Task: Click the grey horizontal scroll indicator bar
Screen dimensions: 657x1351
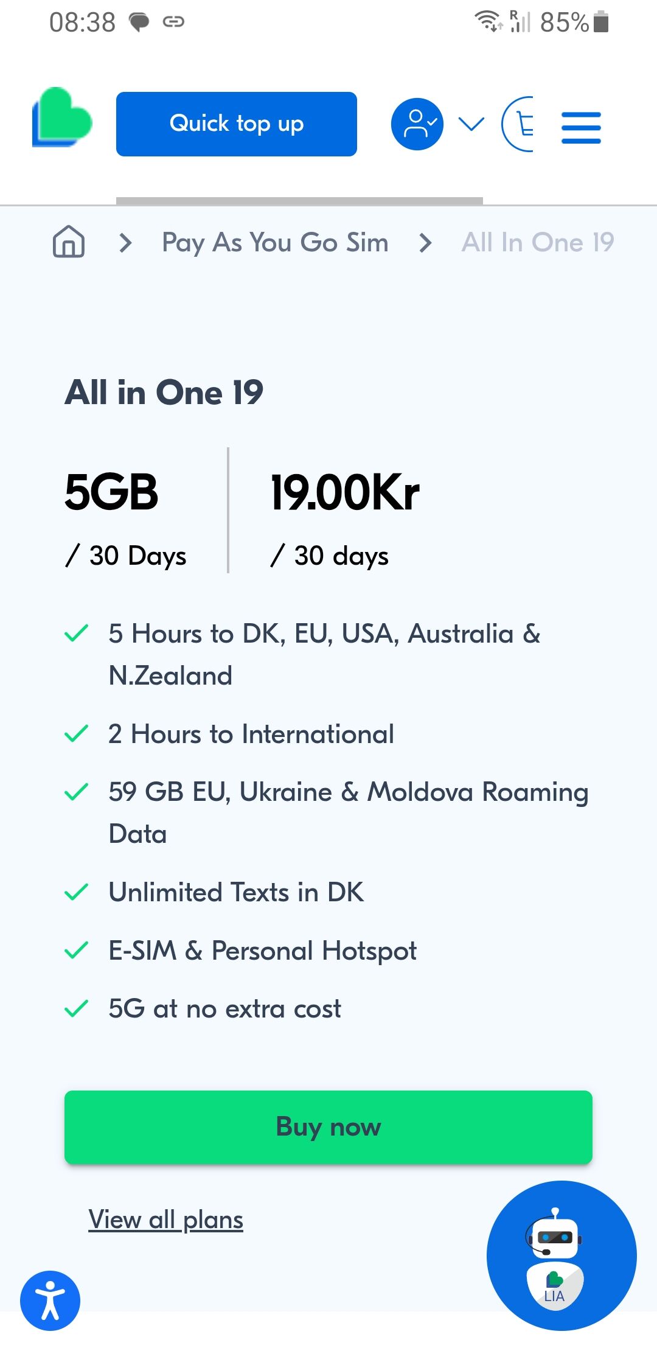Action: [299, 201]
